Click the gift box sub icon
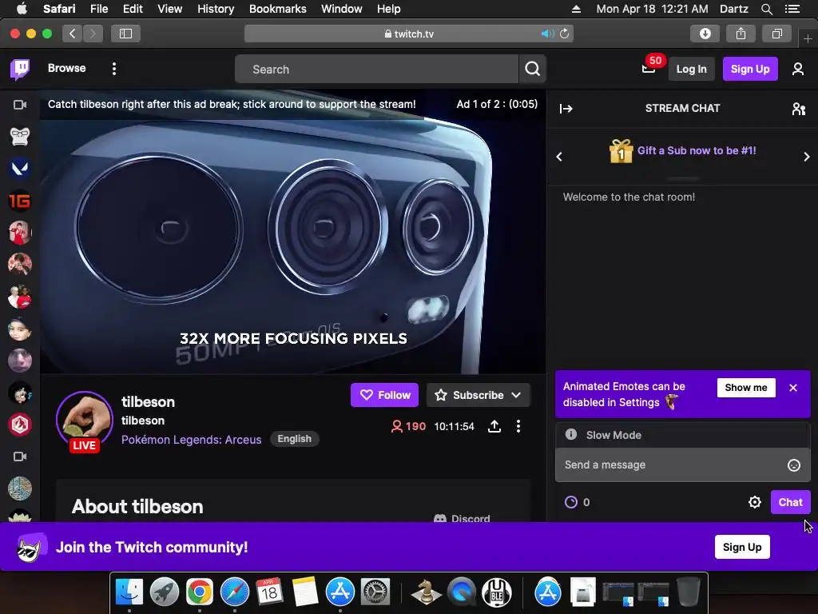The width and height of the screenshot is (818, 614). tap(621, 151)
